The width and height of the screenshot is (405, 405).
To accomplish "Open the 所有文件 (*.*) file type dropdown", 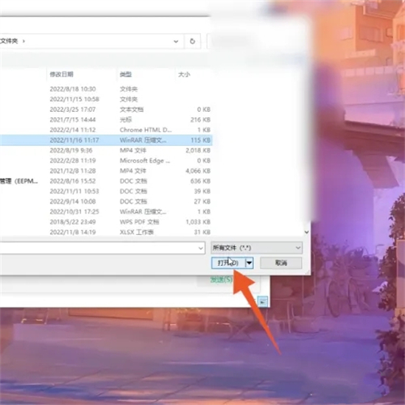I will pyautogui.click(x=257, y=248).
